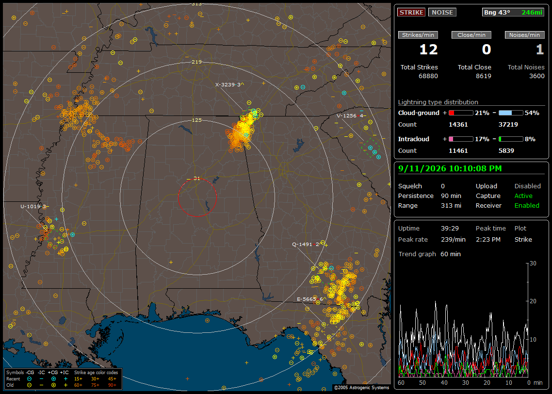Click the red receiver range circle center
This screenshot has height=394, width=552.
click(197, 197)
